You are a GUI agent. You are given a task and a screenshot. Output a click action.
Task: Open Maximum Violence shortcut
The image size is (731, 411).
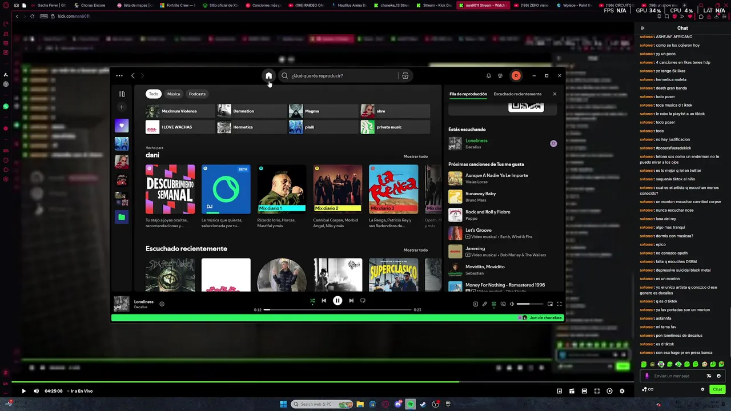180,111
